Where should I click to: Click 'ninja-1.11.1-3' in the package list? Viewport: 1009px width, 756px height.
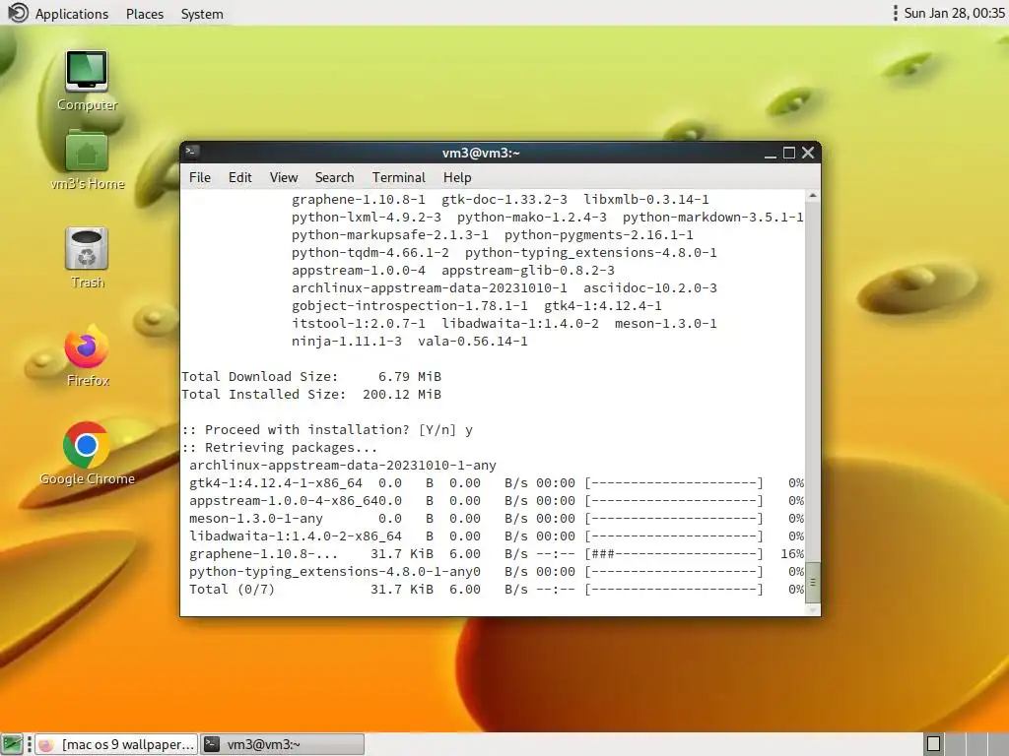pos(347,342)
